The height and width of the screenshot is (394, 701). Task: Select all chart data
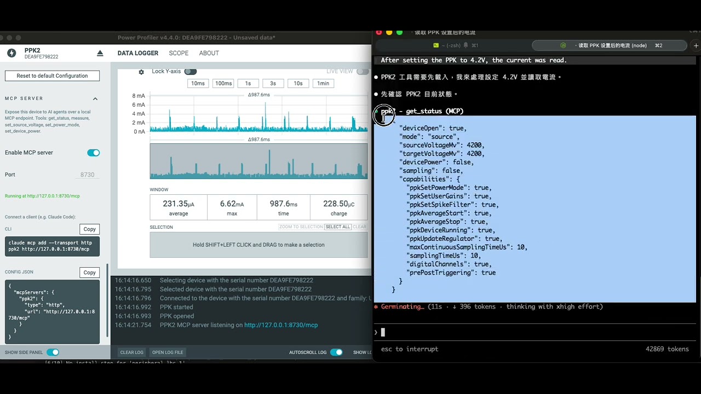coord(337,227)
